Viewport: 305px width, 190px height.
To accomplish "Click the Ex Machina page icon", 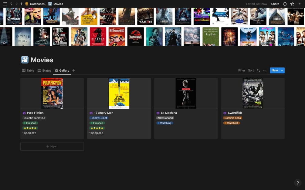I will [158, 113].
